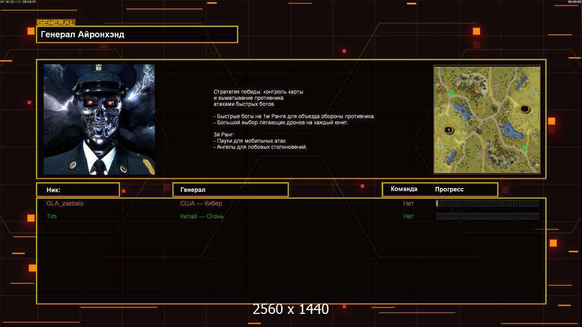Viewport: 582px width, 327px height.
Task: Click the Команда column header
Action: pos(404,189)
